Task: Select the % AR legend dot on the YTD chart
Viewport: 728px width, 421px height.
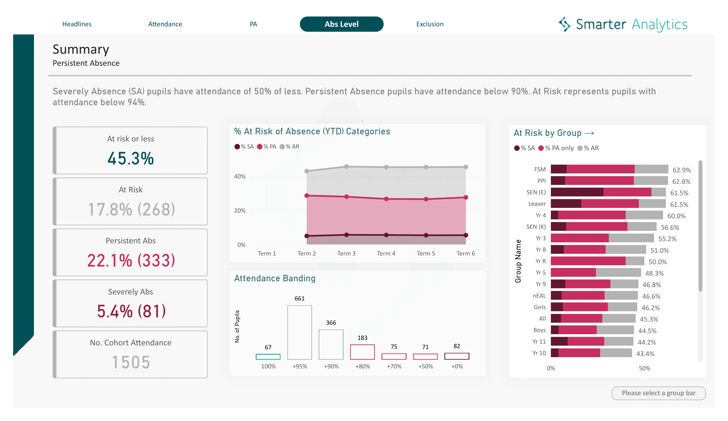Action: [282, 147]
